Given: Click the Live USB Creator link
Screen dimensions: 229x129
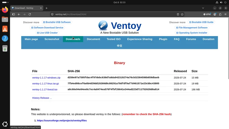Looking at the screenshot, I should 47,33.
